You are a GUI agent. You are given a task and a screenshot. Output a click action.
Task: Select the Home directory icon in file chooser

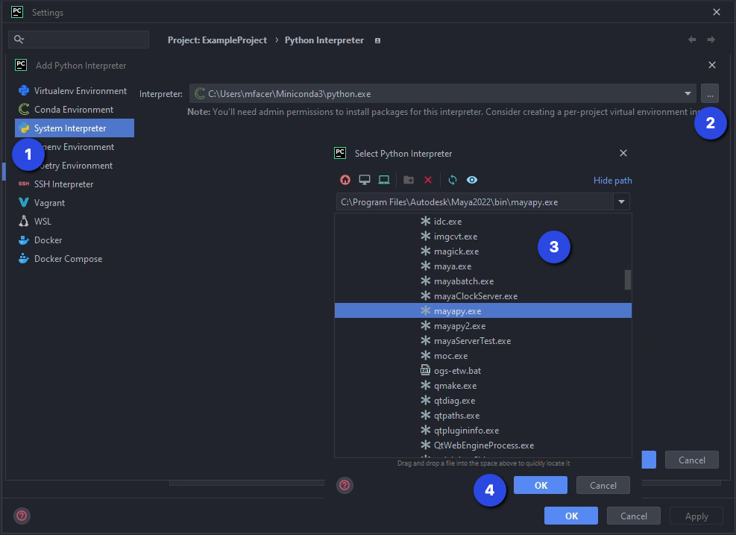tap(344, 179)
